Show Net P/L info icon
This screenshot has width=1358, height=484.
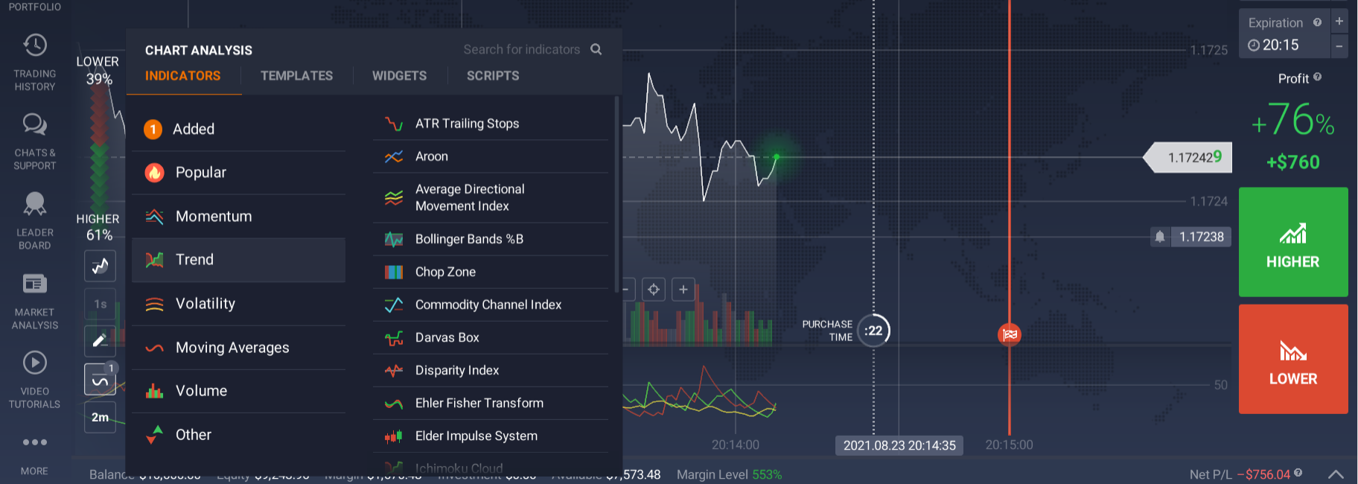(x=1298, y=473)
